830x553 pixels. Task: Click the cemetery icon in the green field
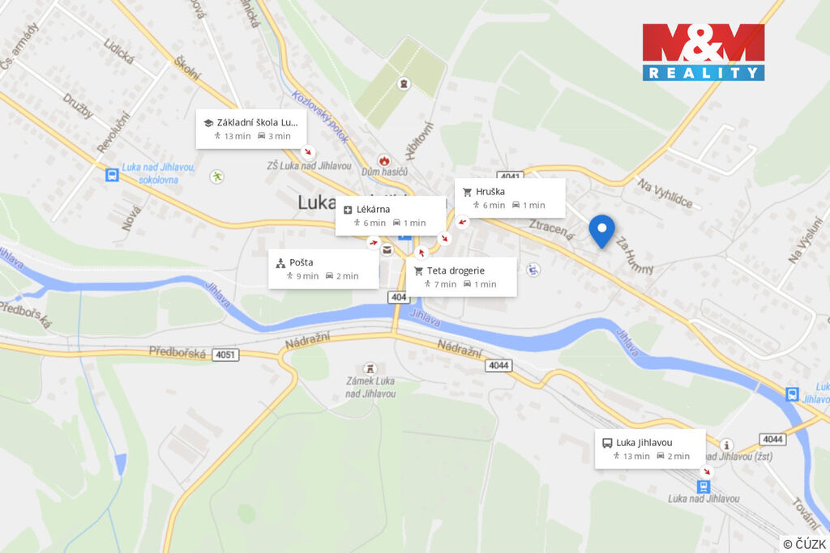pos(404,83)
